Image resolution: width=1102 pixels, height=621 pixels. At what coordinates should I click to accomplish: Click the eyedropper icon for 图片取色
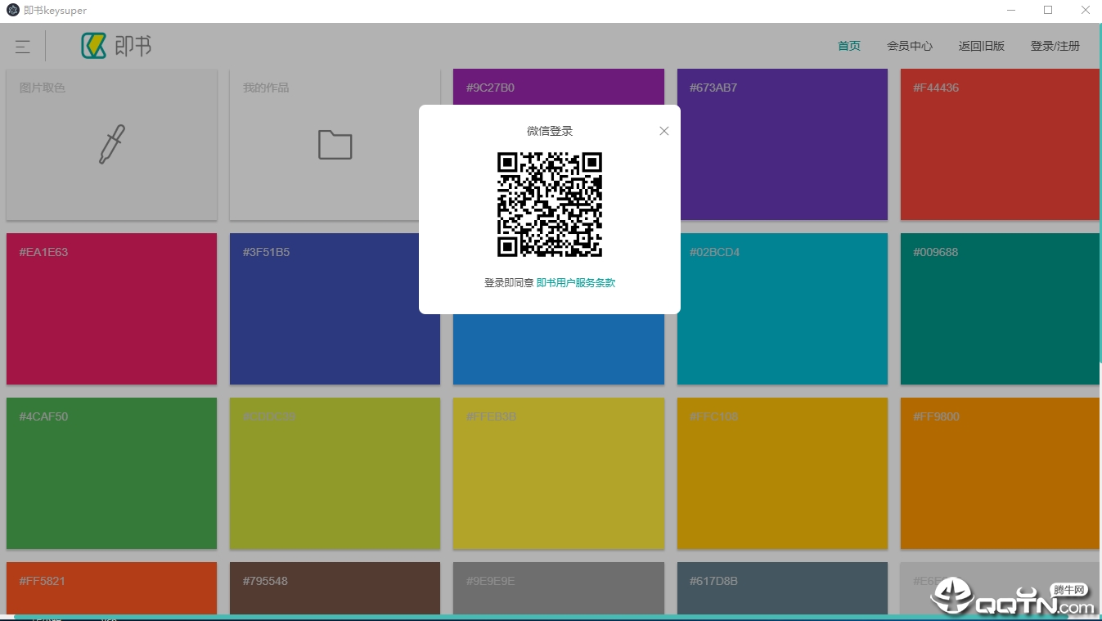(112, 144)
